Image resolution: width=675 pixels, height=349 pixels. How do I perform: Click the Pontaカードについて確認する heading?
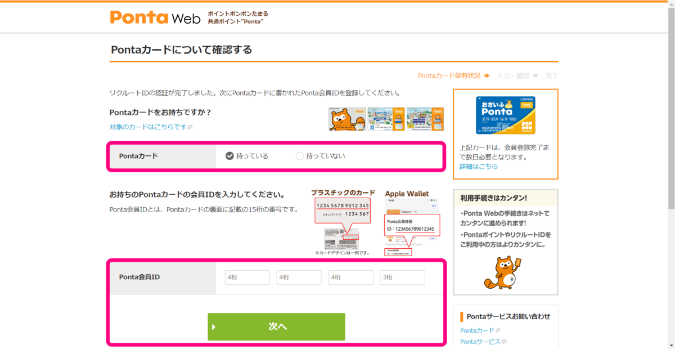(181, 50)
